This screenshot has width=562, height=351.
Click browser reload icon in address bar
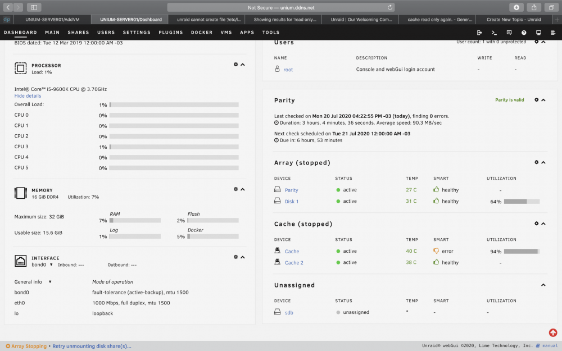click(x=390, y=7)
